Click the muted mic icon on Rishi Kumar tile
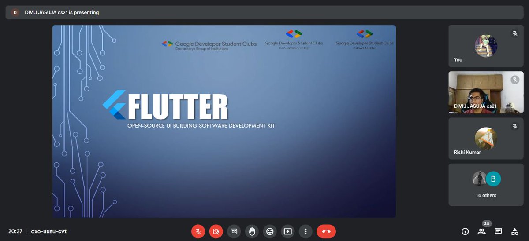This screenshot has height=241, width=529. tap(515, 126)
